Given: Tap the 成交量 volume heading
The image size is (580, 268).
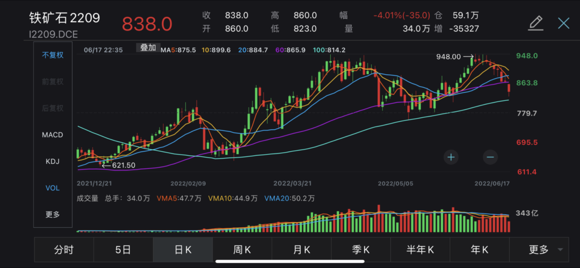Looking at the screenshot, I should [87, 198].
